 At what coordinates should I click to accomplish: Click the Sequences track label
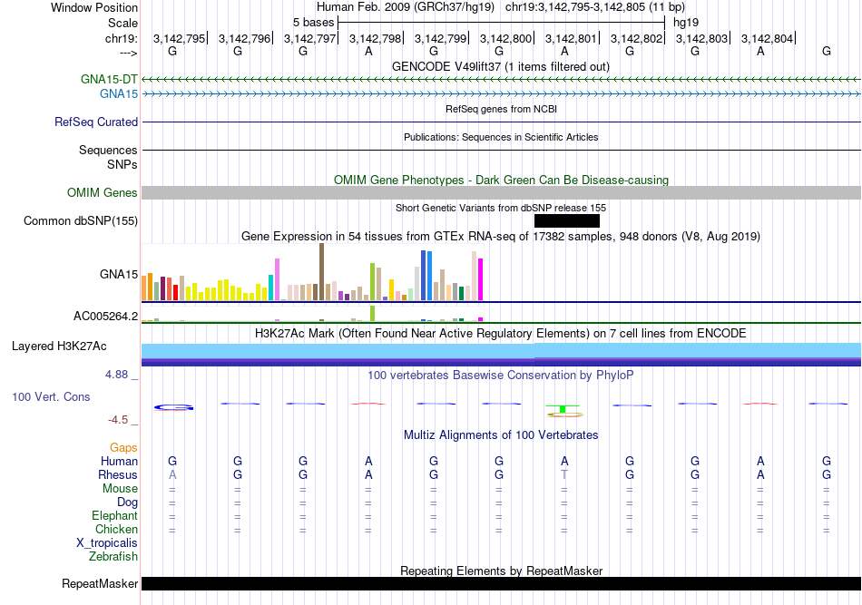point(108,150)
